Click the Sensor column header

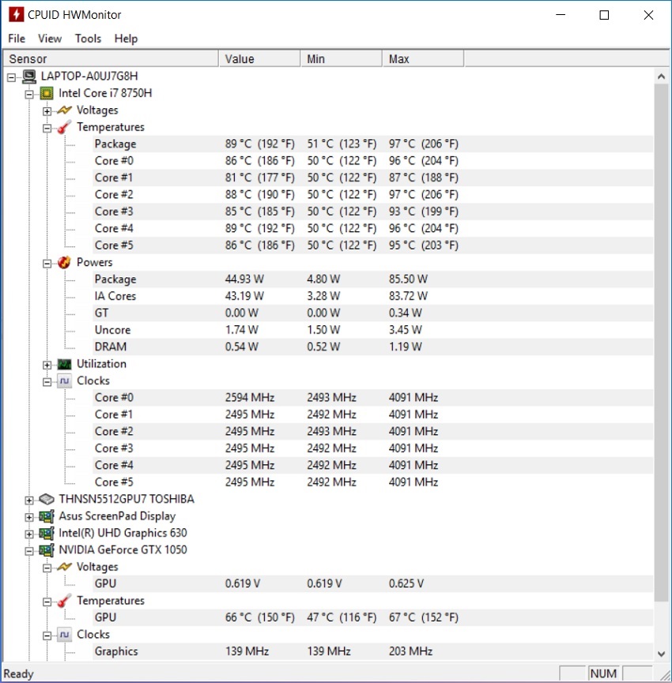[111, 58]
